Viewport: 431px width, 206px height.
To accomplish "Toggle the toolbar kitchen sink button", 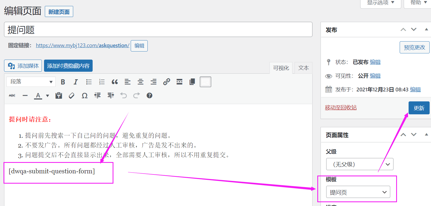I will tap(205, 82).
